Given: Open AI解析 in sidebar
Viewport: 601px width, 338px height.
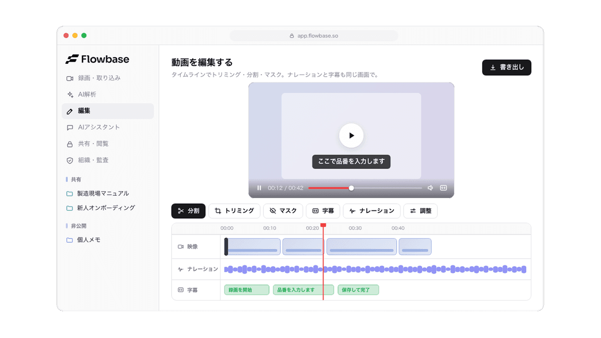Looking at the screenshot, I should coord(108,94).
